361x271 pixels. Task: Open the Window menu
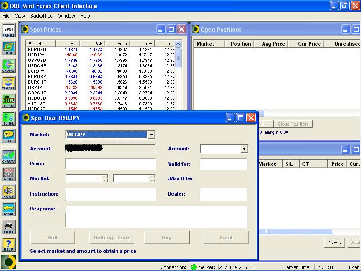[x=66, y=16]
